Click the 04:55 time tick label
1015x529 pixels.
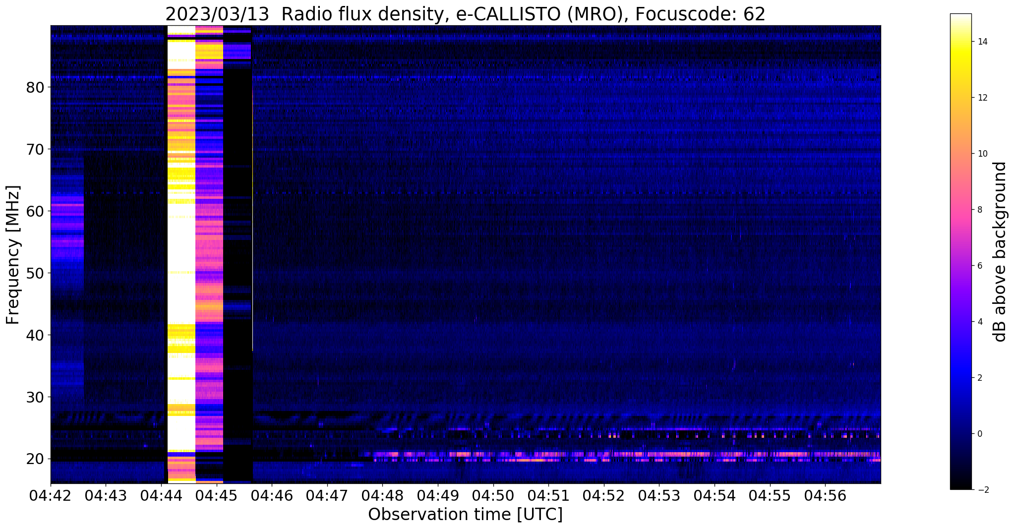pos(770,495)
